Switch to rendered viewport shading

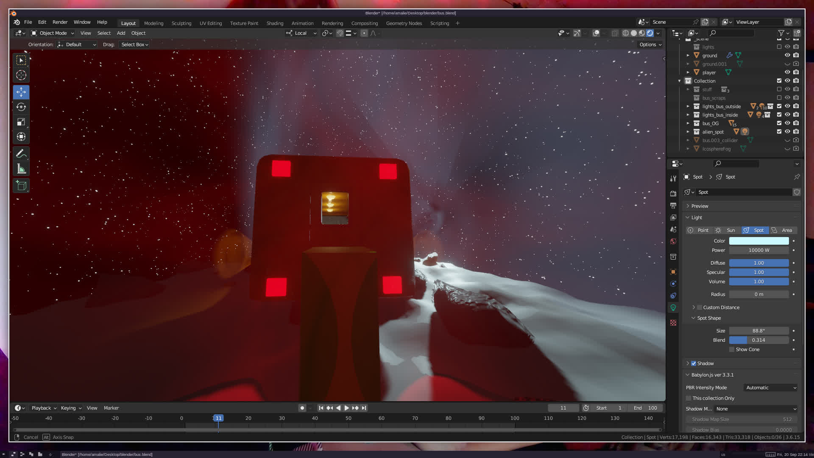coord(650,33)
